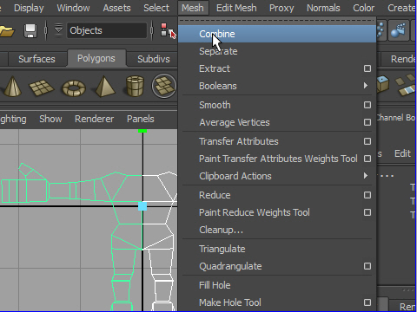417x312 pixels.
Task: Select Paint Transfer Attributes Weights Tool entry
Action: (x=278, y=159)
